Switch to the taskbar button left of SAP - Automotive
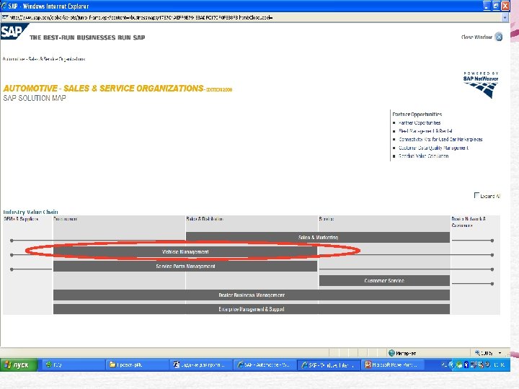This screenshot has height=389, width=519. (201, 365)
